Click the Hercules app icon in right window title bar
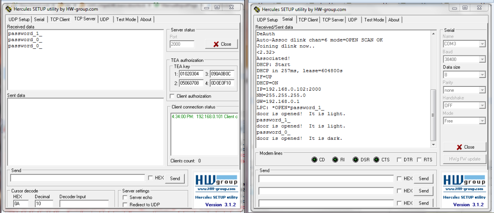 click(x=257, y=9)
